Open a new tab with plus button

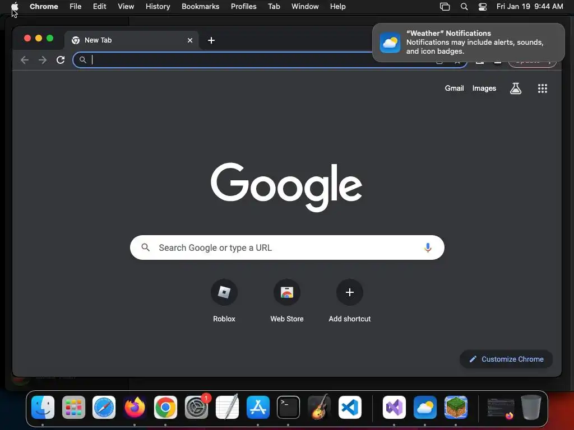coord(211,40)
